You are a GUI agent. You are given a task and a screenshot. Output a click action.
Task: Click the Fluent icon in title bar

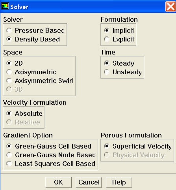pyautogui.click(x=5, y=6)
